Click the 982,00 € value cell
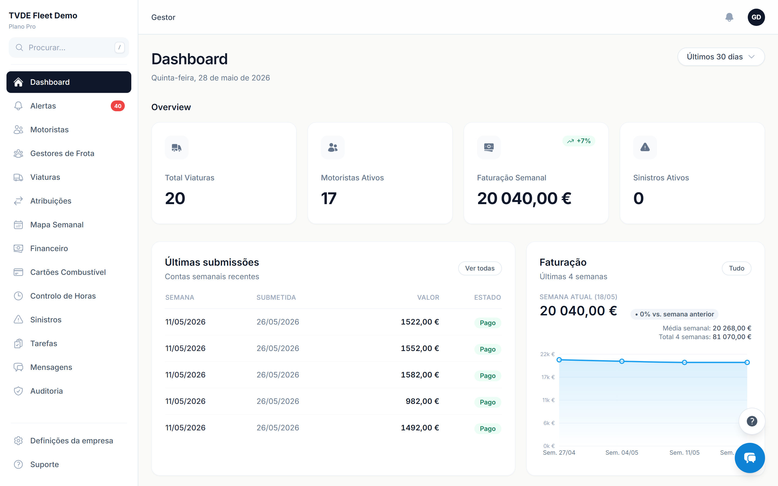This screenshot has height=486, width=778. [422, 401]
